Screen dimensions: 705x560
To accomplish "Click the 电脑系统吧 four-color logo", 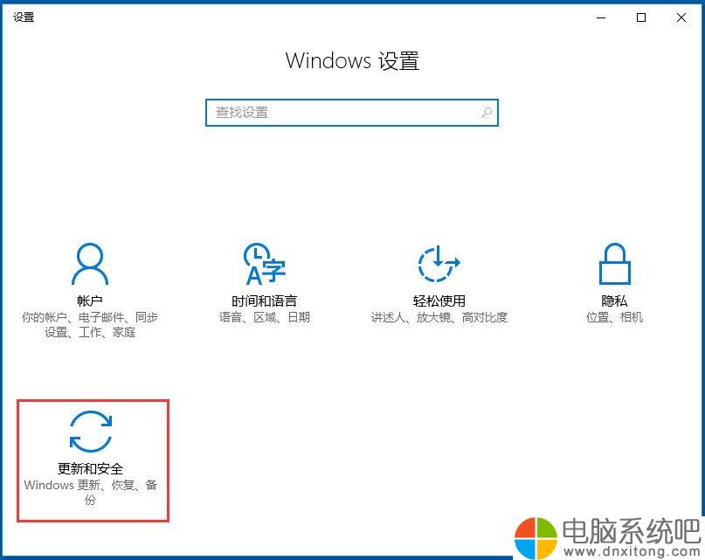I will point(536,538).
